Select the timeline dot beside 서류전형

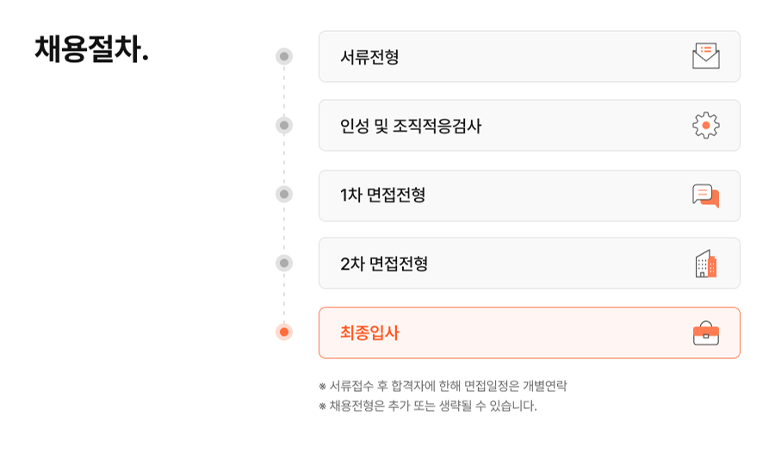click(284, 57)
